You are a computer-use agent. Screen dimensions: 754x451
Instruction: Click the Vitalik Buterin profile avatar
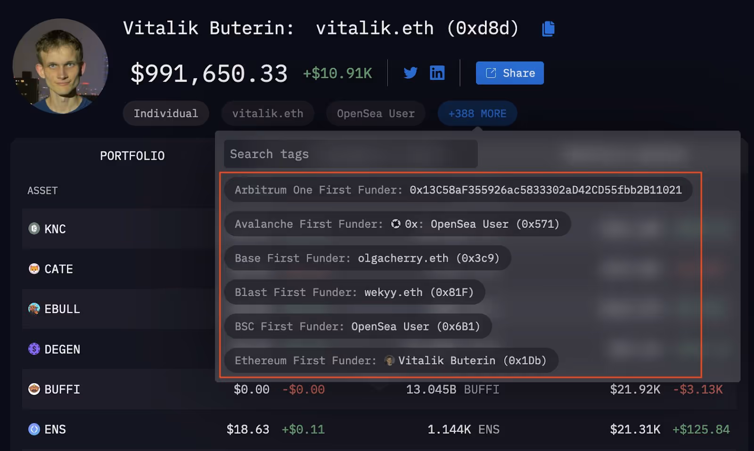tap(60, 66)
